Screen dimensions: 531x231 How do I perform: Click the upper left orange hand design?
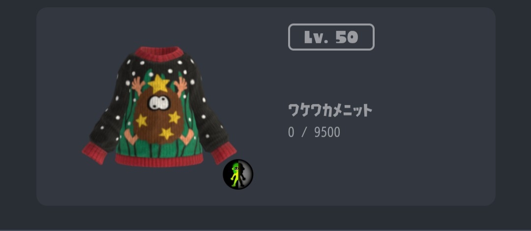point(138,86)
